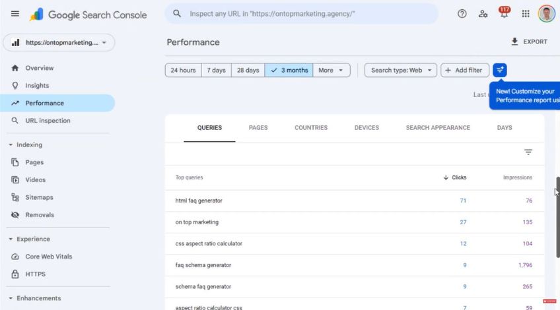Switch to the Pages tab
Screen dimensions: 560x310
(x=258, y=128)
